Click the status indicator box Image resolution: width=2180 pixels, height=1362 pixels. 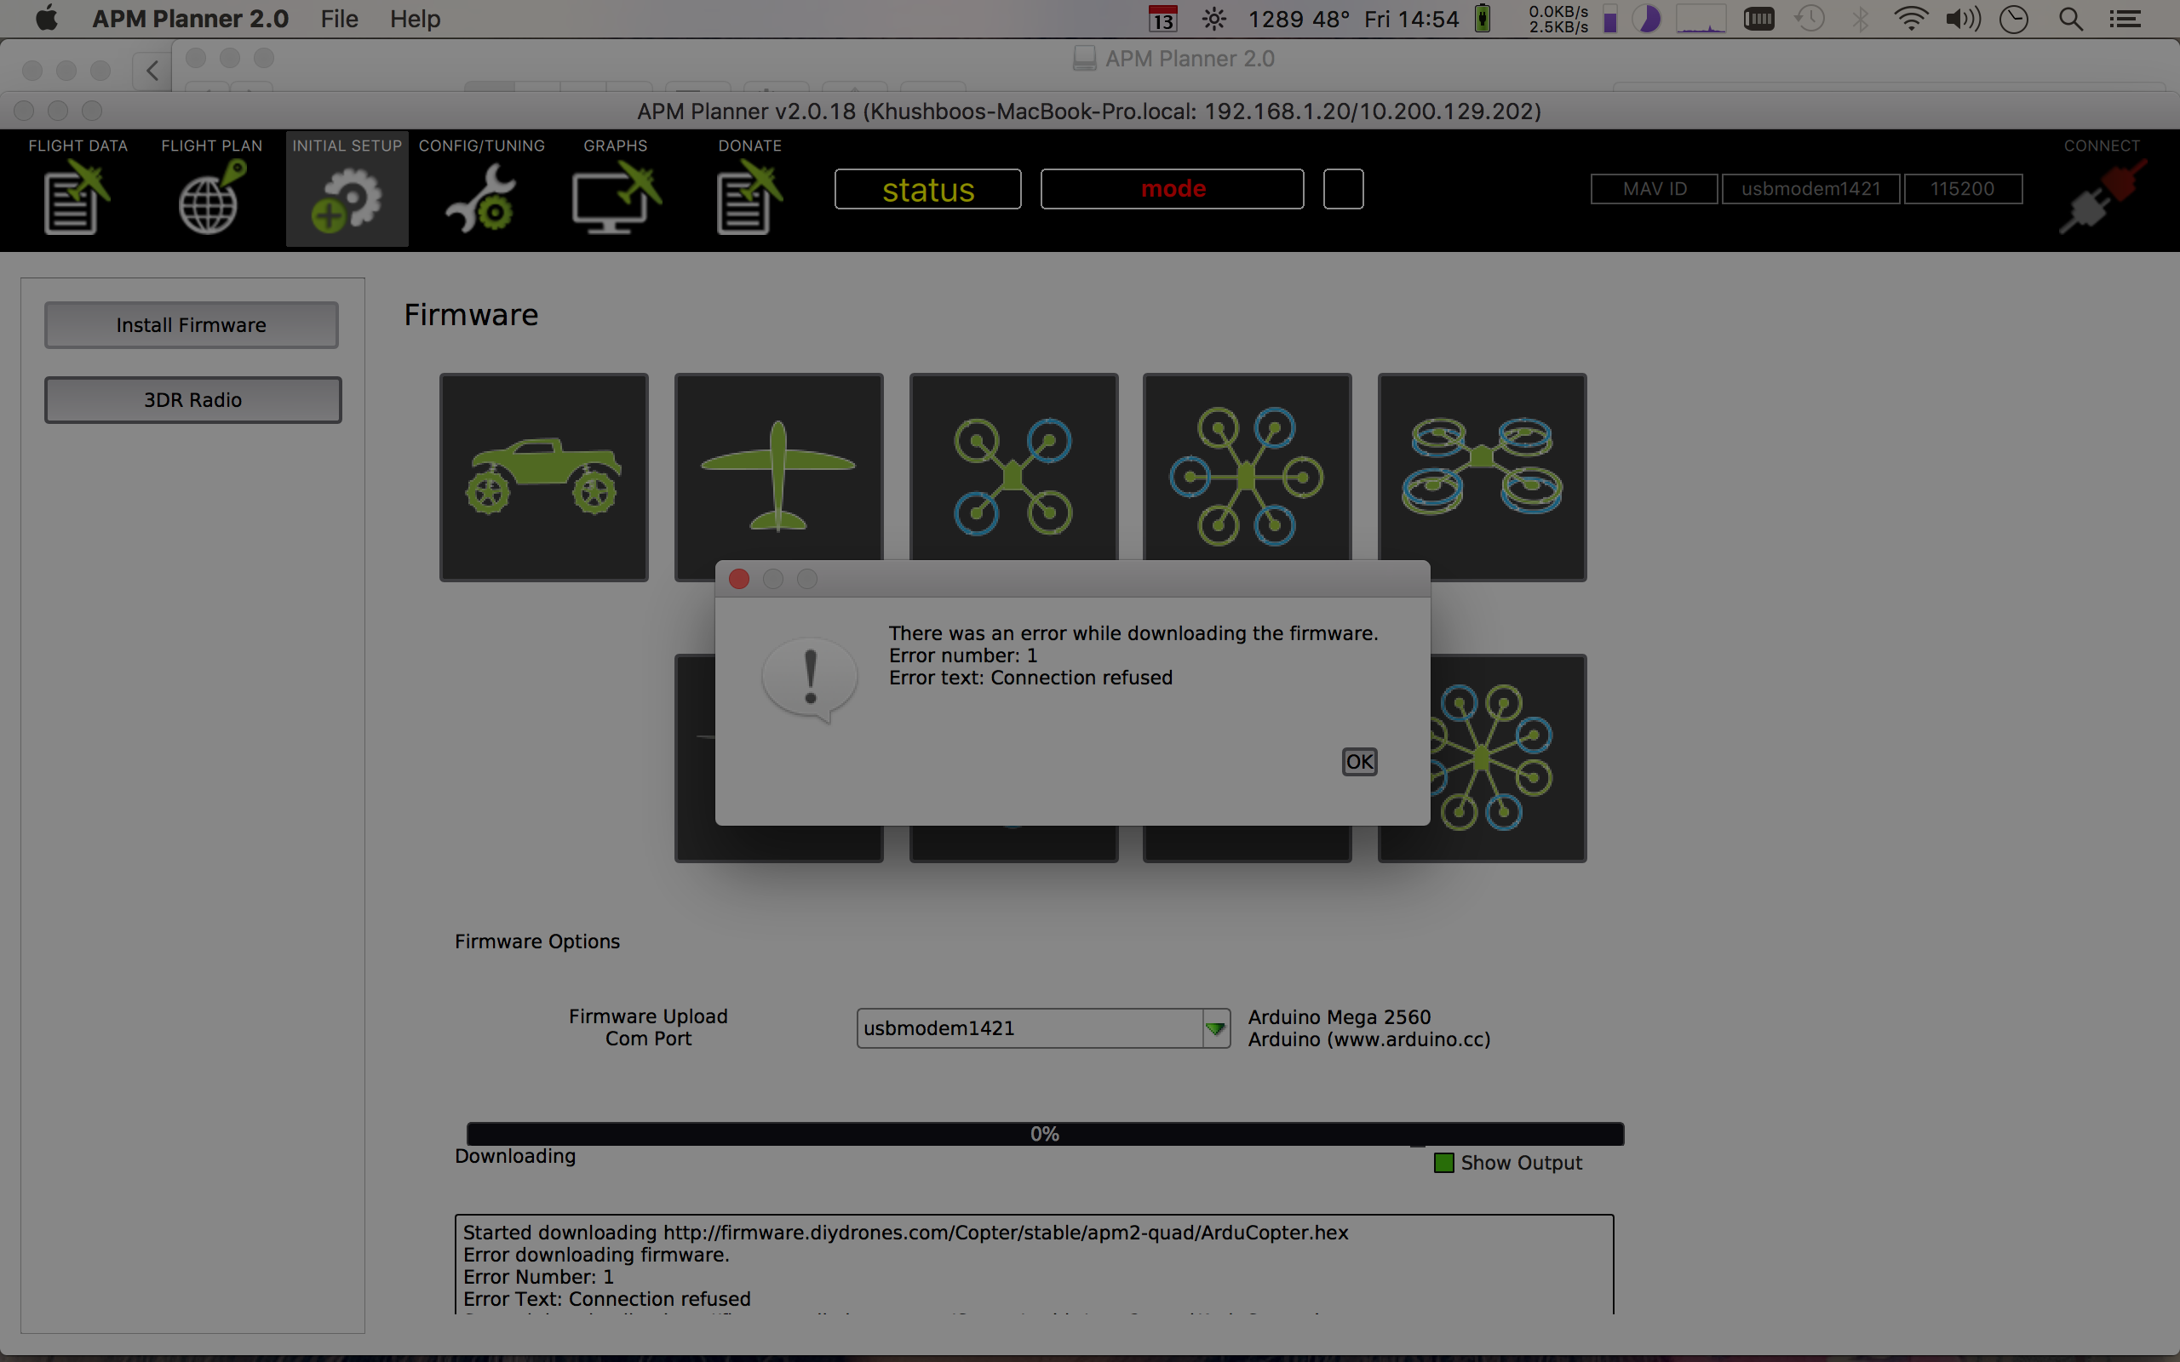point(928,189)
